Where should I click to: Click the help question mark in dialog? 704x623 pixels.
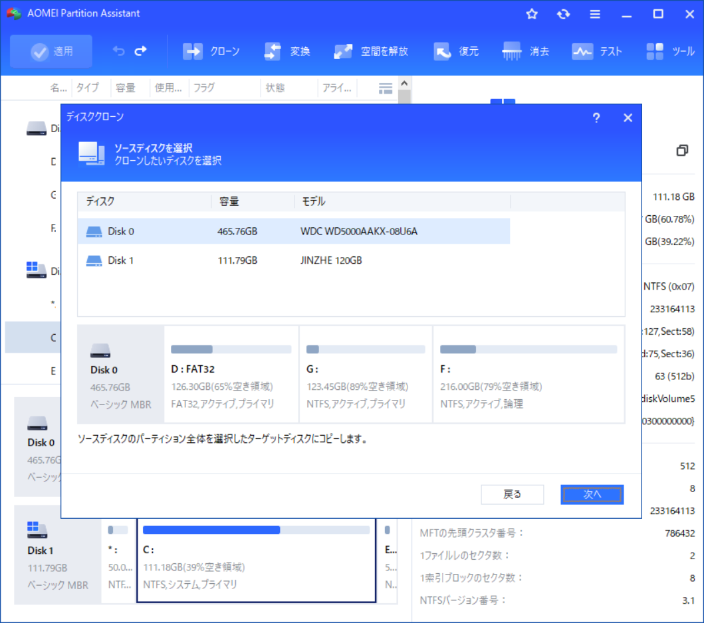point(596,118)
